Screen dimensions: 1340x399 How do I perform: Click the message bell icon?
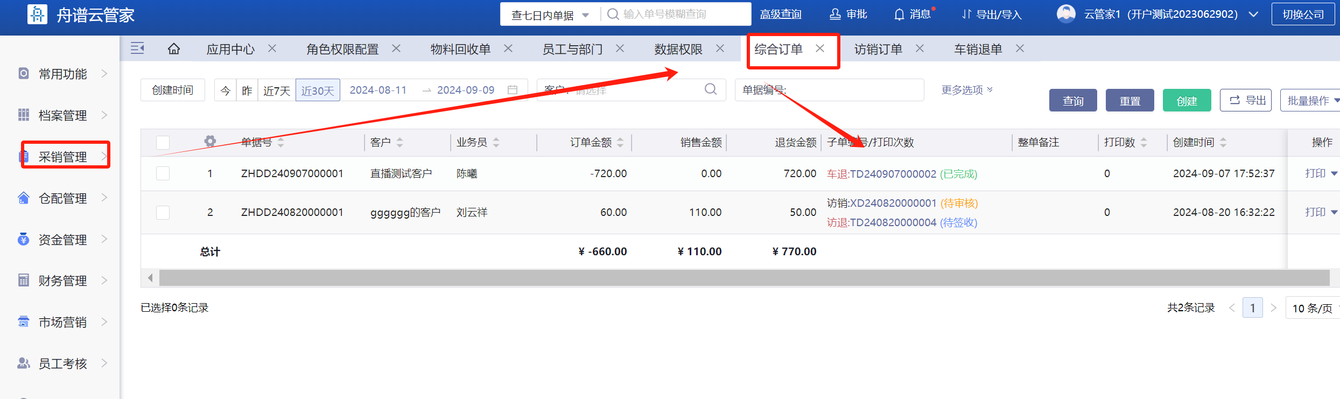[899, 15]
